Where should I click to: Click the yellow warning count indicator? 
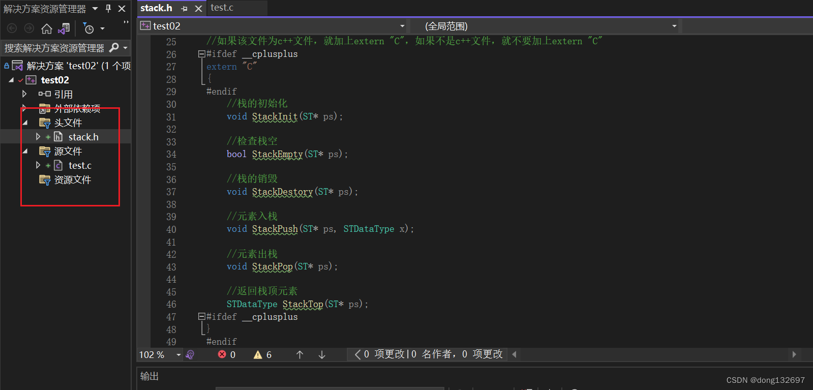point(262,354)
